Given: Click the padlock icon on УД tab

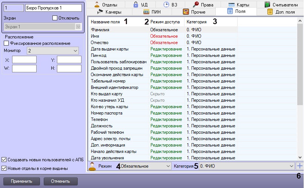Looking at the screenshot, I should coord(135,5).
